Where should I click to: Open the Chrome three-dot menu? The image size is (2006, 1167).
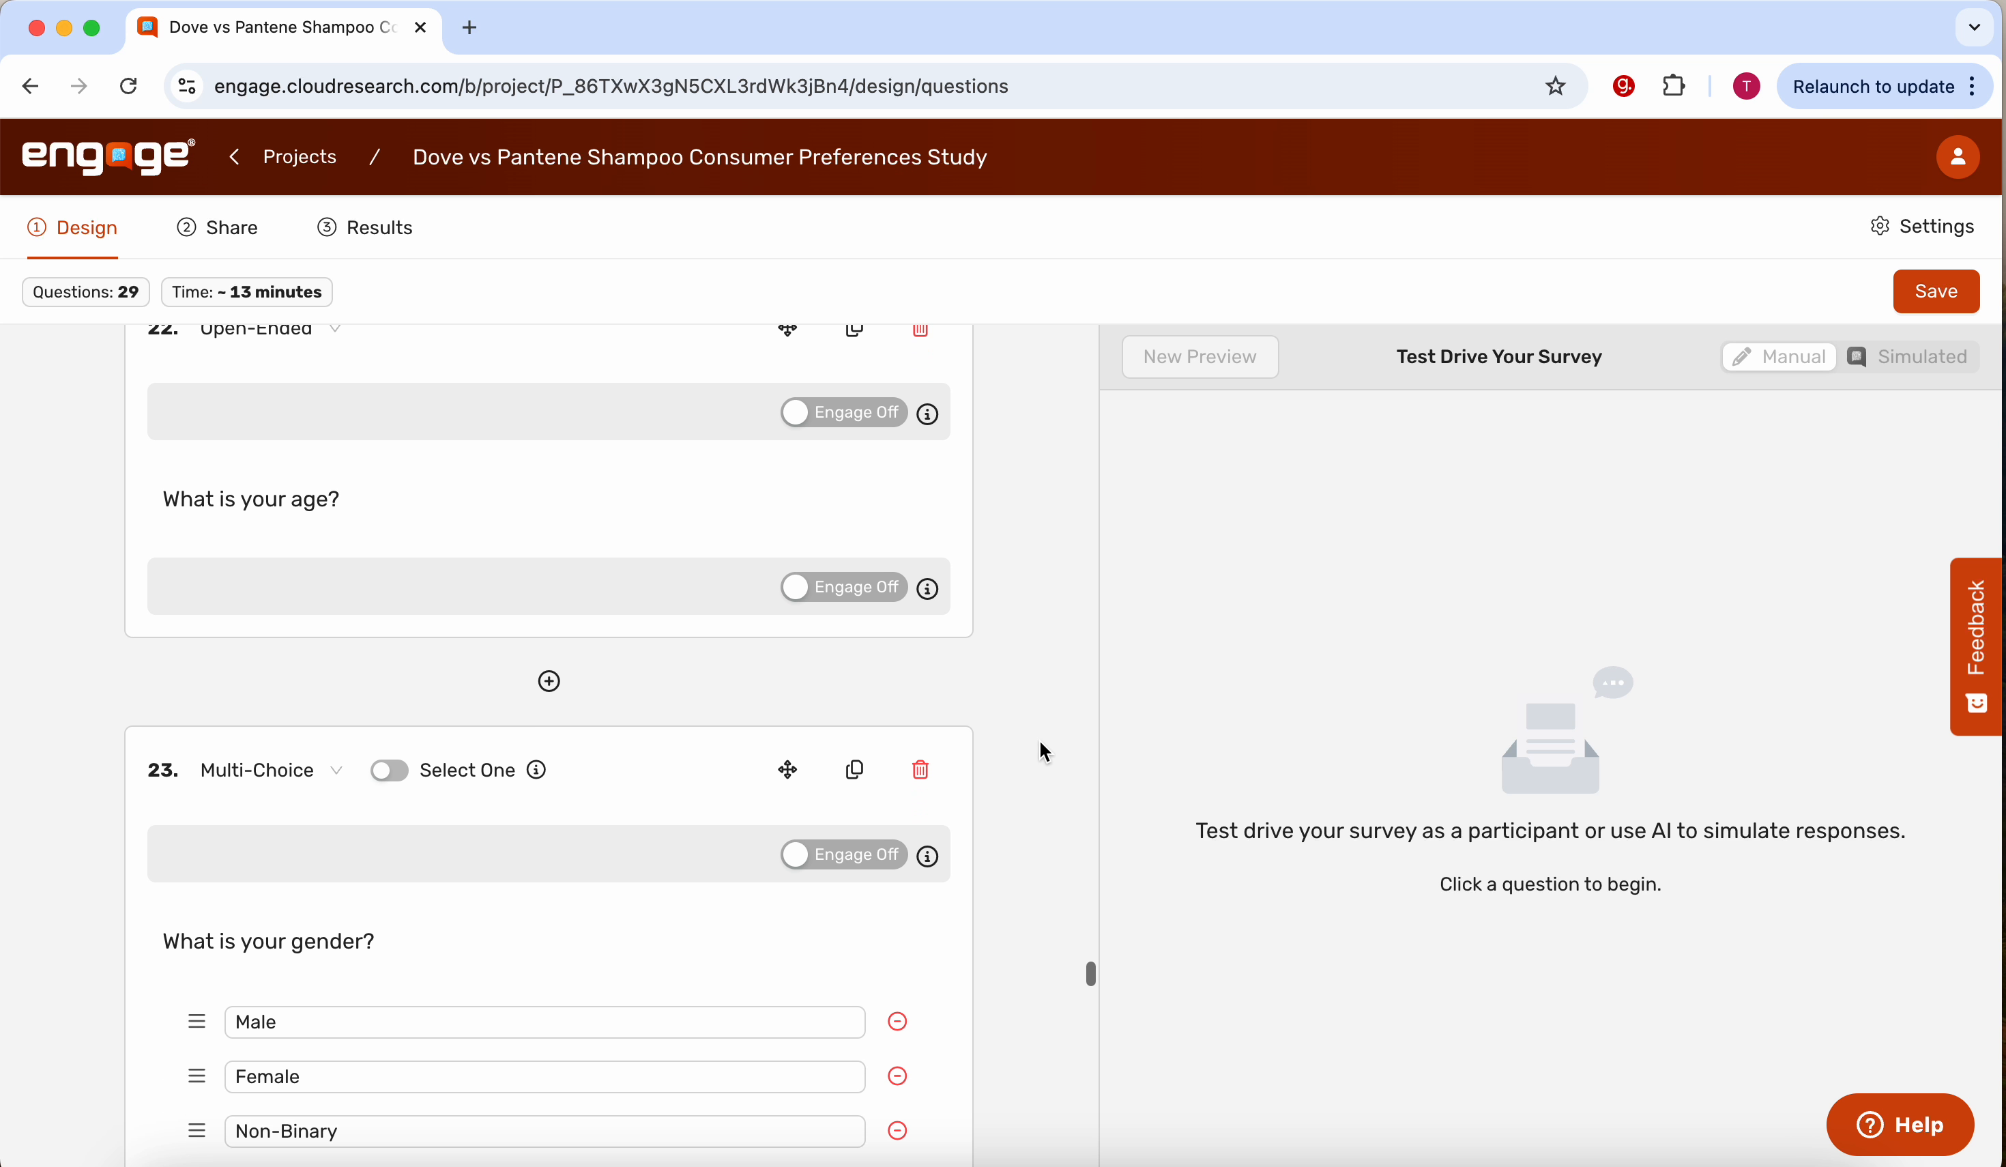(1972, 86)
